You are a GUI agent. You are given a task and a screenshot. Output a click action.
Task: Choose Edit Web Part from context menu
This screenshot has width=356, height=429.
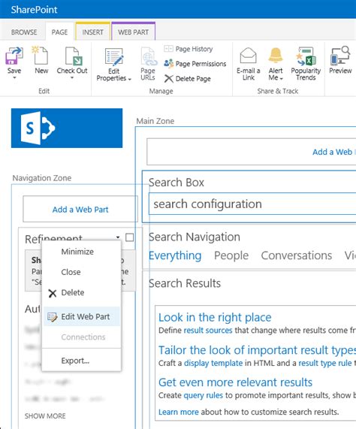pos(82,316)
